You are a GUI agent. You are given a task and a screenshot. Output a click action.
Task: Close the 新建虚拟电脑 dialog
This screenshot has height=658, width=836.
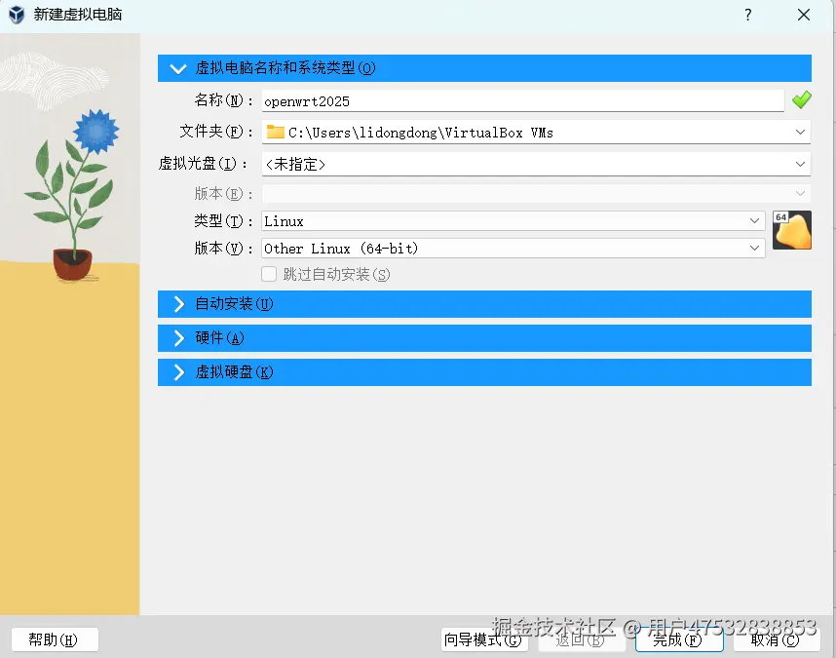(x=804, y=15)
